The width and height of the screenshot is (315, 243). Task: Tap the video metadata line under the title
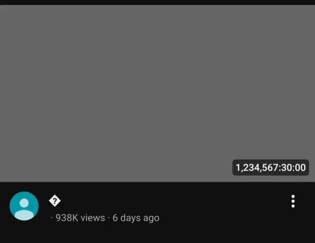(x=105, y=218)
